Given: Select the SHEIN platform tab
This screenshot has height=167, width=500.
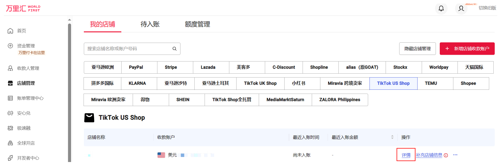Looking at the screenshot, I should click(x=187, y=100).
